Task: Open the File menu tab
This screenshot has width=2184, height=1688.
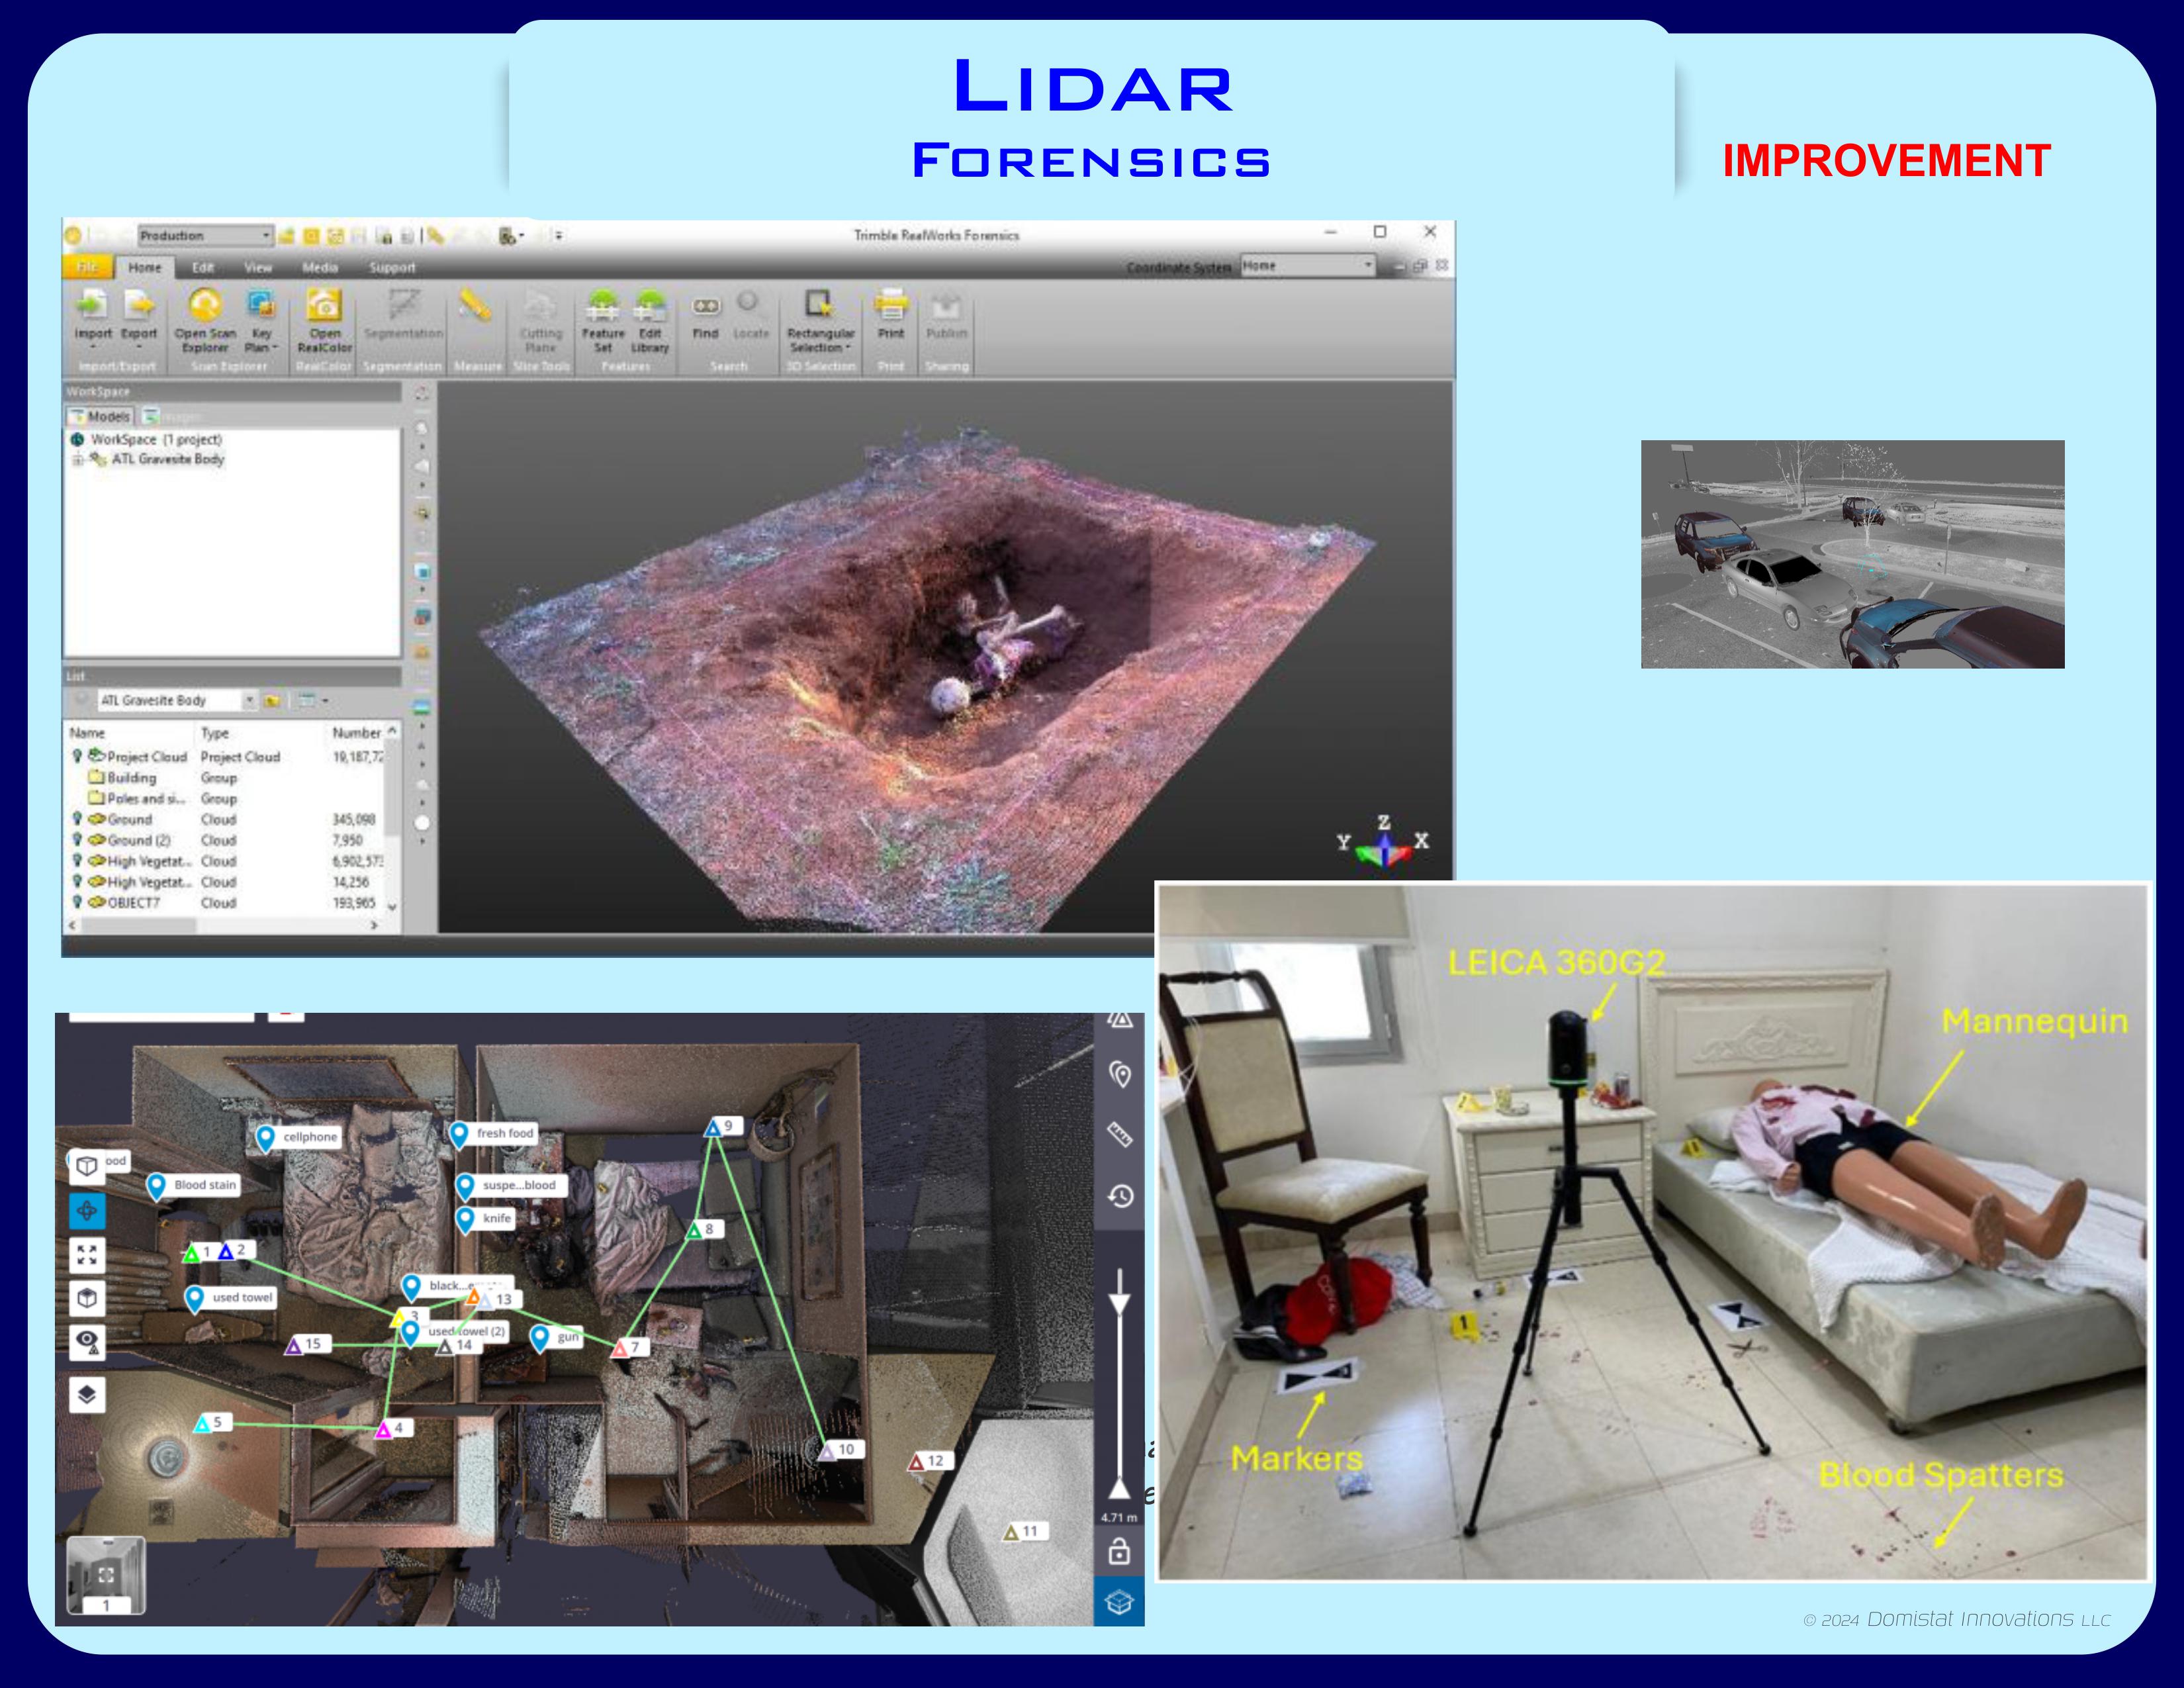Action: tap(88, 267)
